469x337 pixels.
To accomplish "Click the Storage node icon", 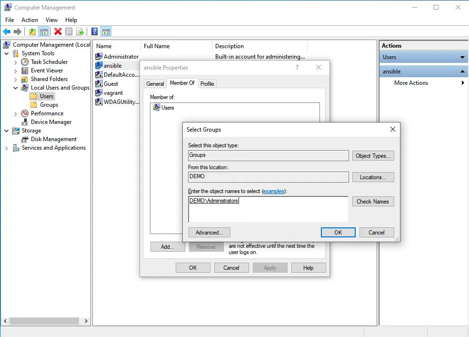I will [16, 131].
